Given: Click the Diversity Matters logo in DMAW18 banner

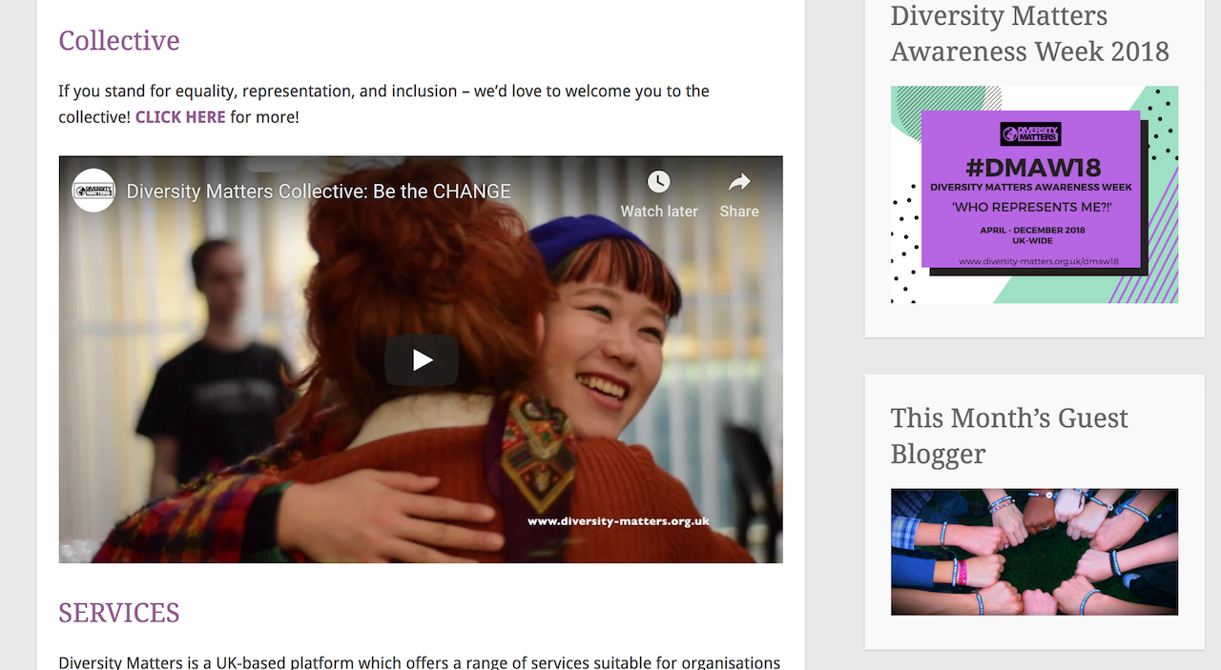Looking at the screenshot, I should (1030, 133).
